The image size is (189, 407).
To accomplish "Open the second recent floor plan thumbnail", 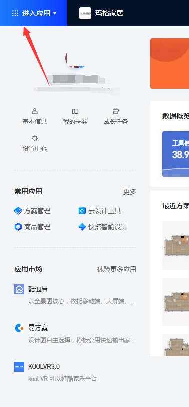I will point(175,302).
